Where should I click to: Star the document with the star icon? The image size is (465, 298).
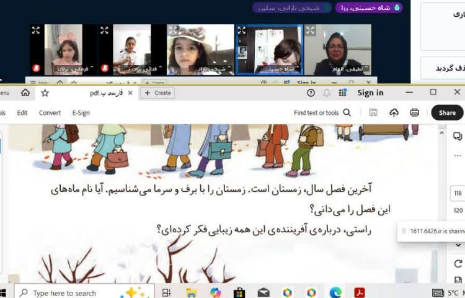coord(45,93)
